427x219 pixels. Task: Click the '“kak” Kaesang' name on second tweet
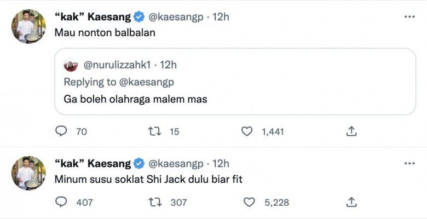tap(93, 164)
